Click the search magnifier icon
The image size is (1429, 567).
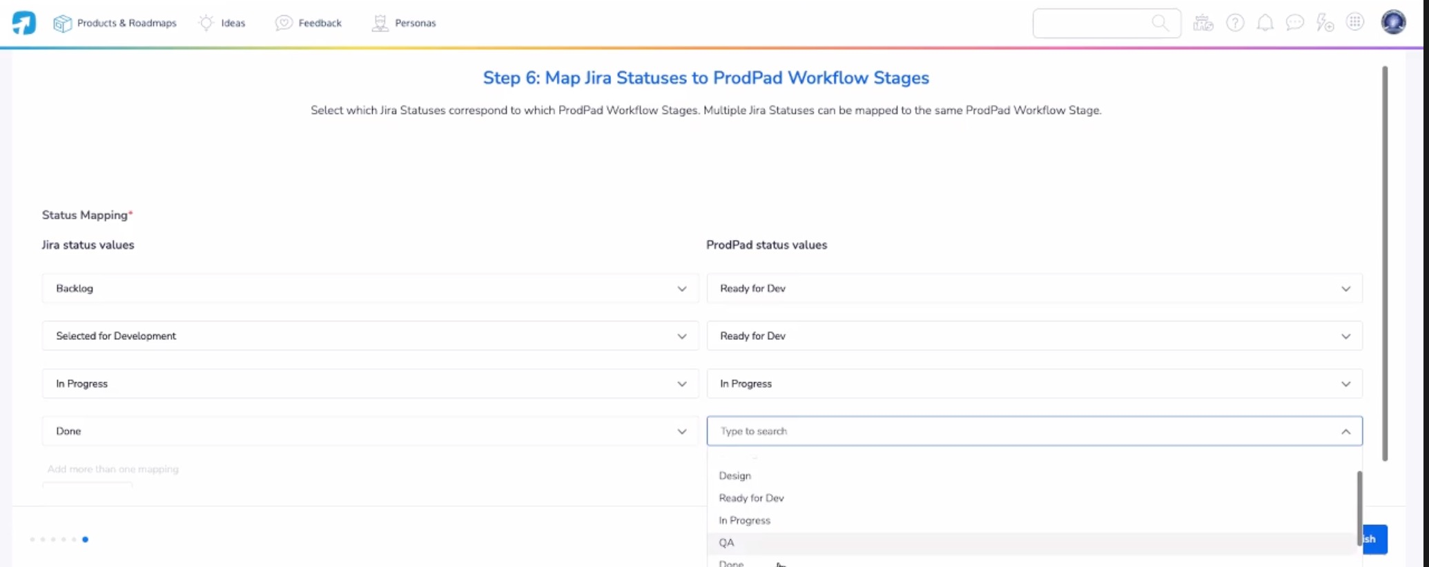click(x=1160, y=22)
